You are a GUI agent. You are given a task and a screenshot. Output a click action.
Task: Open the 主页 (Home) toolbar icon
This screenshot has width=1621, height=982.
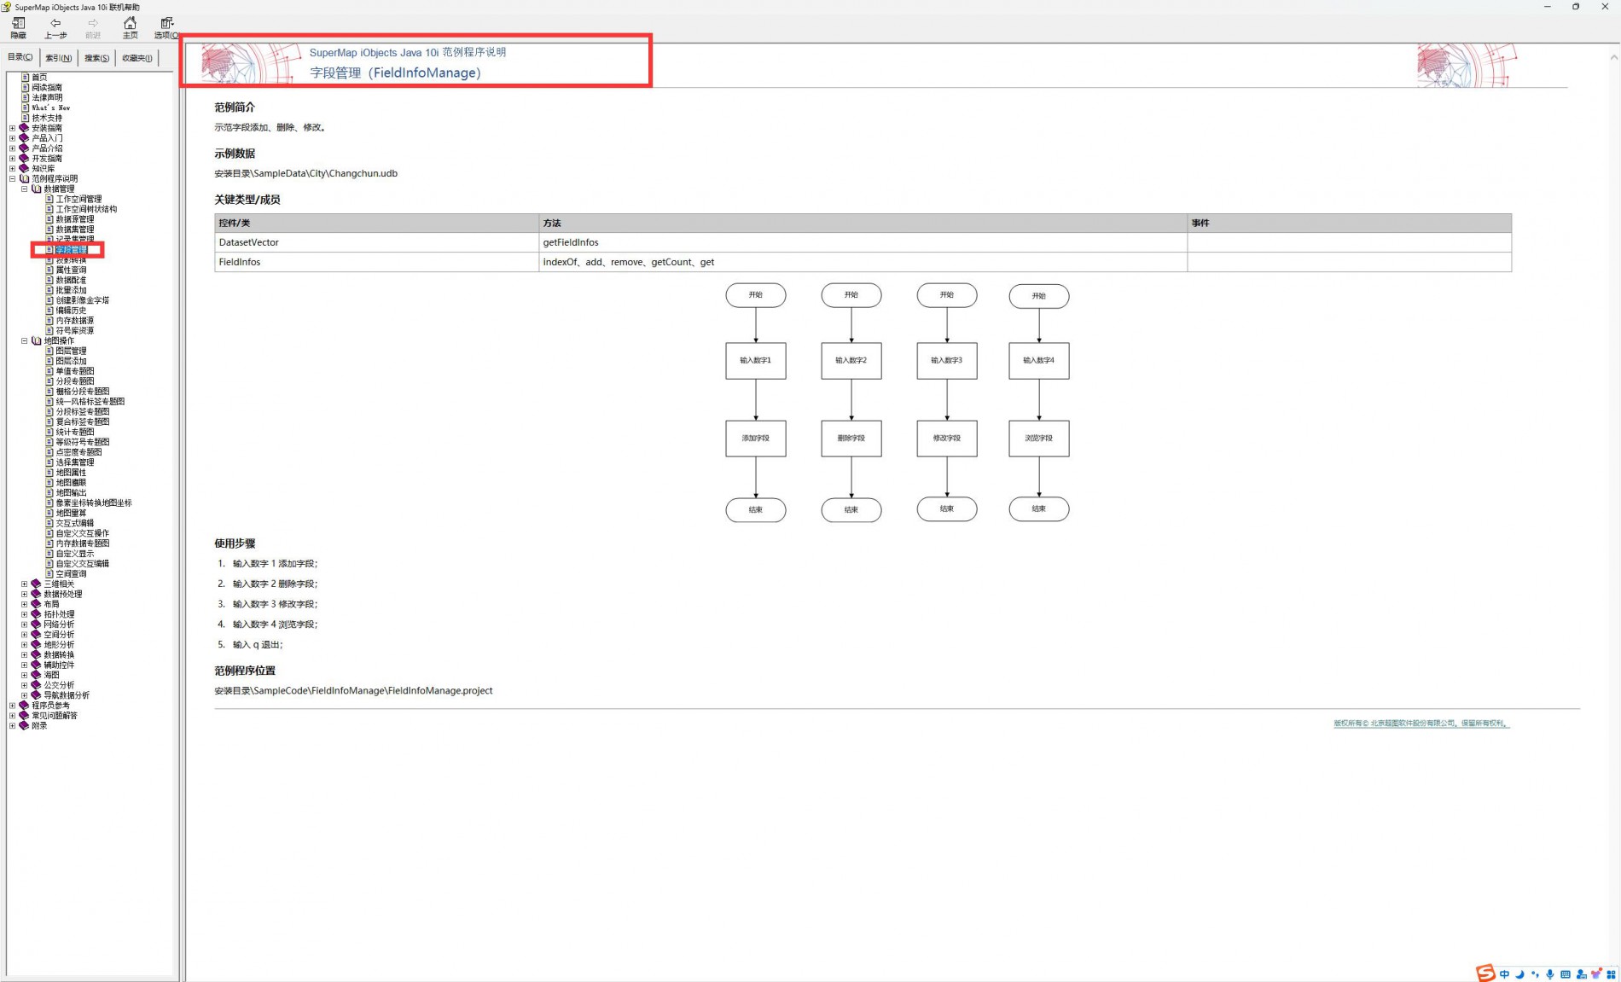(x=130, y=28)
